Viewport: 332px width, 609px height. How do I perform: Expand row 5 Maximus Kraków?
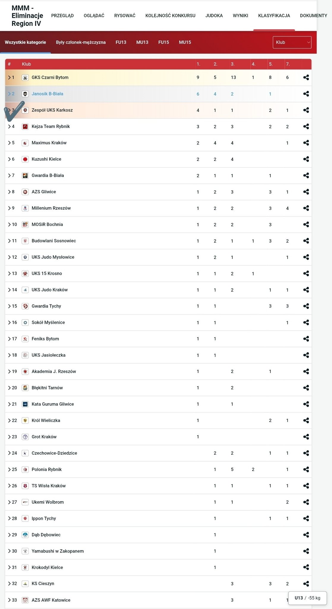click(9, 143)
